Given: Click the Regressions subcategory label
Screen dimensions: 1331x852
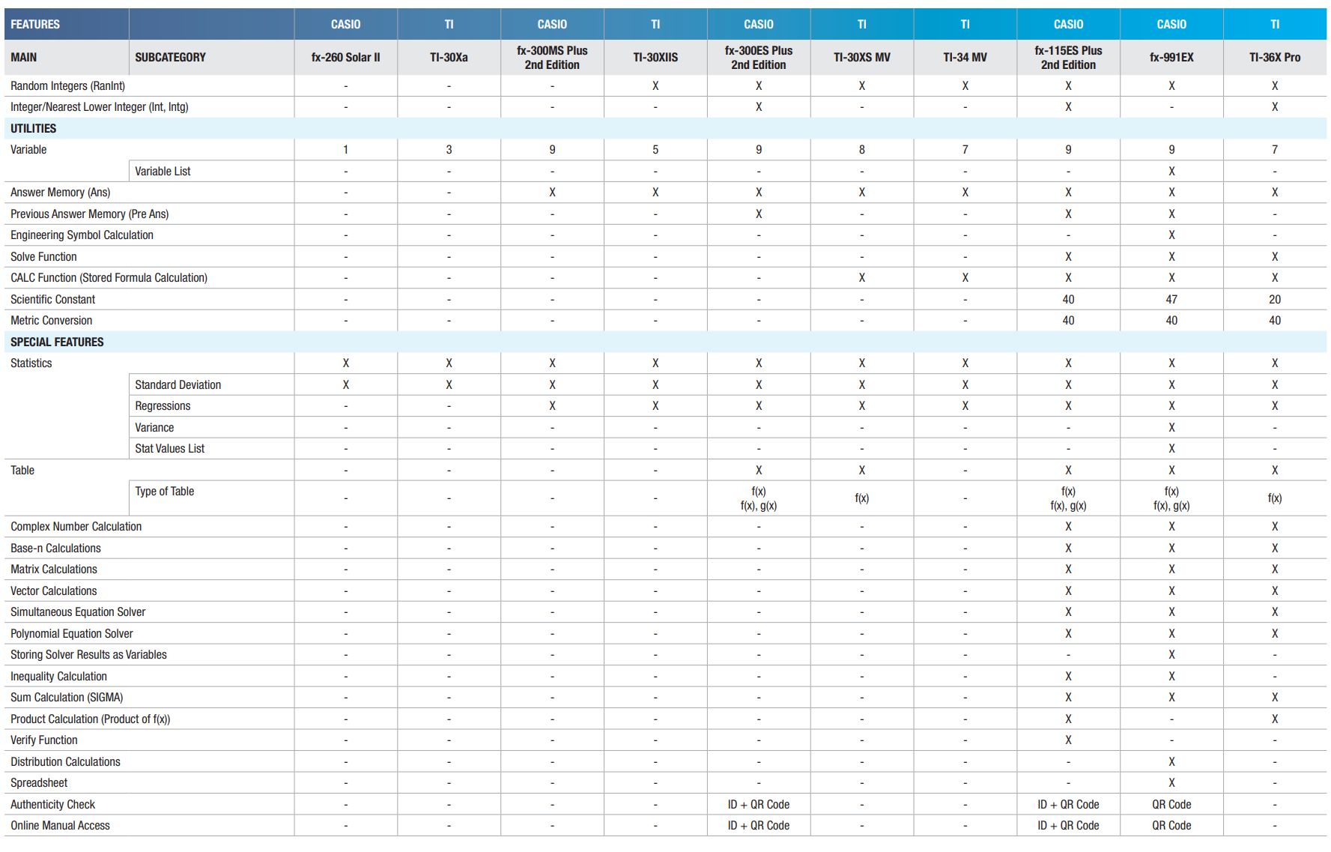Looking at the screenshot, I should pyautogui.click(x=163, y=406).
